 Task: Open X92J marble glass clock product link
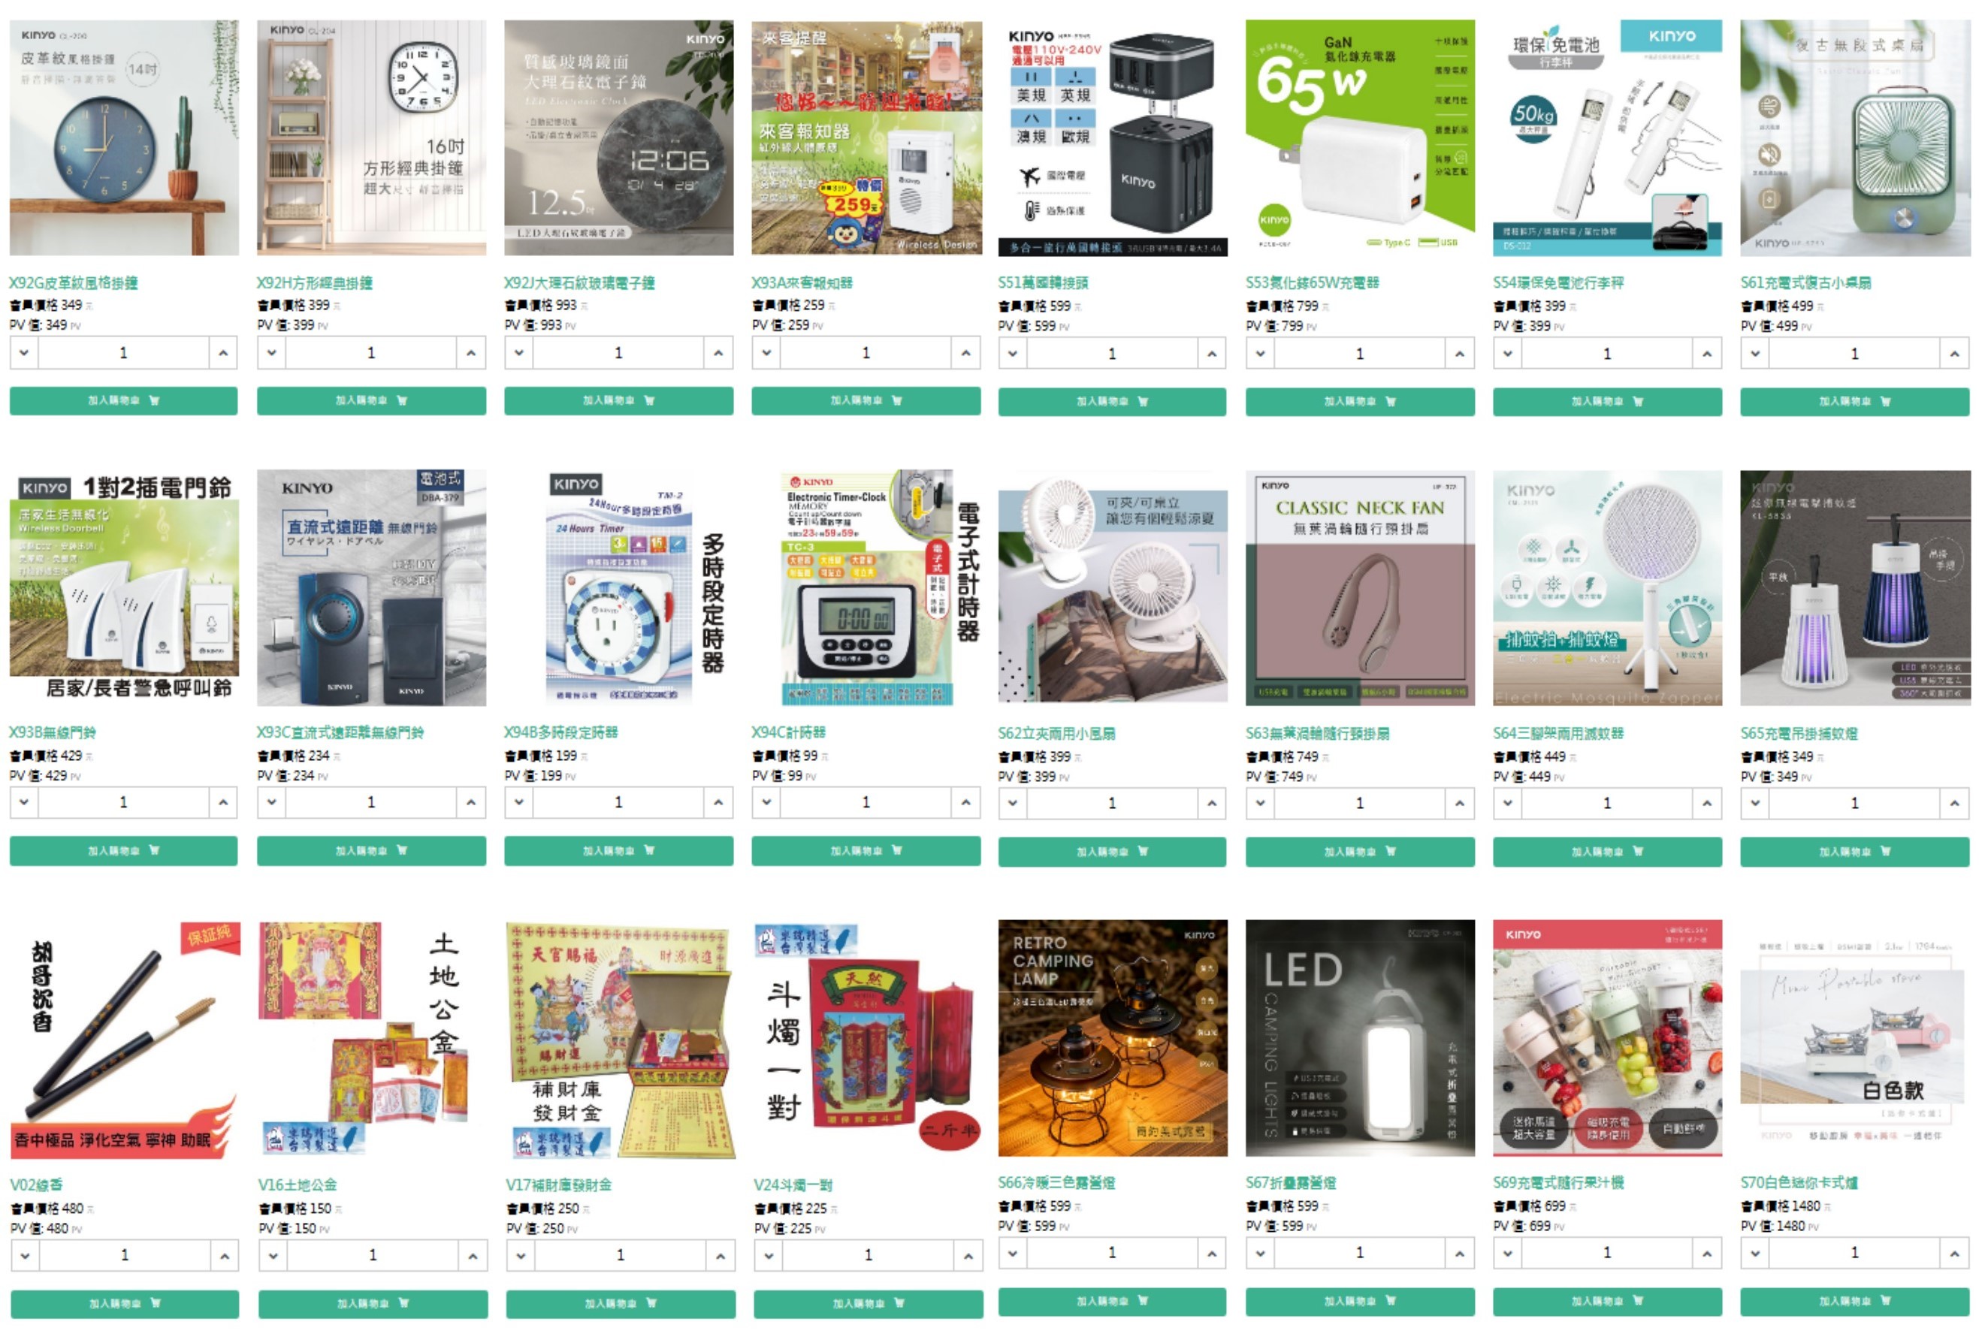pos(579,282)
